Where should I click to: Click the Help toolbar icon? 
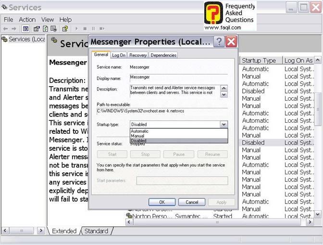pyautogui.click(x=65, y=29)
